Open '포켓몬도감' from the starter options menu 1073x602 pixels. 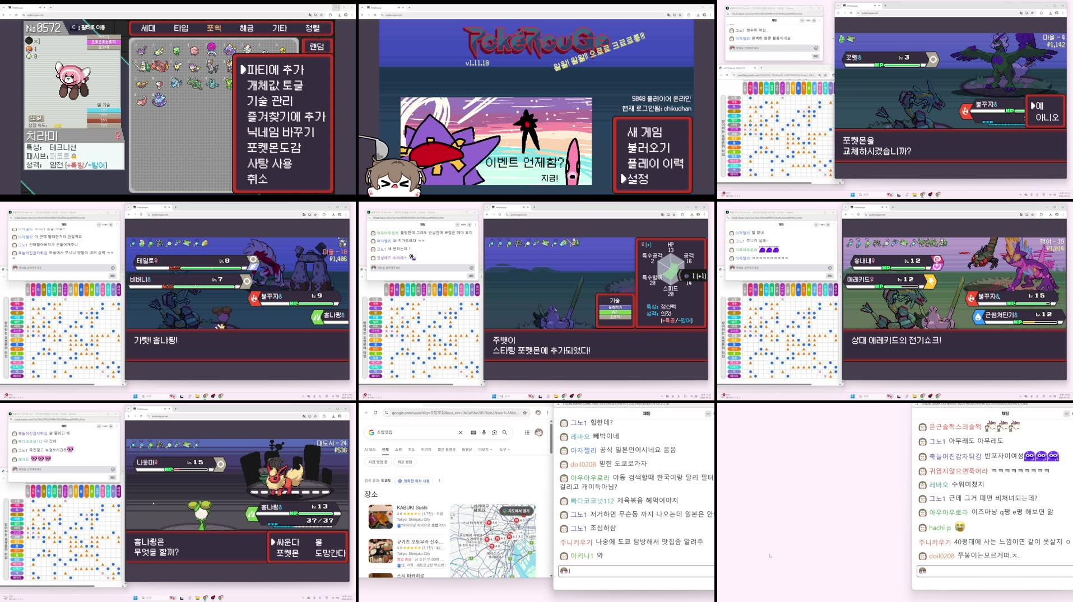click(274, 148)
